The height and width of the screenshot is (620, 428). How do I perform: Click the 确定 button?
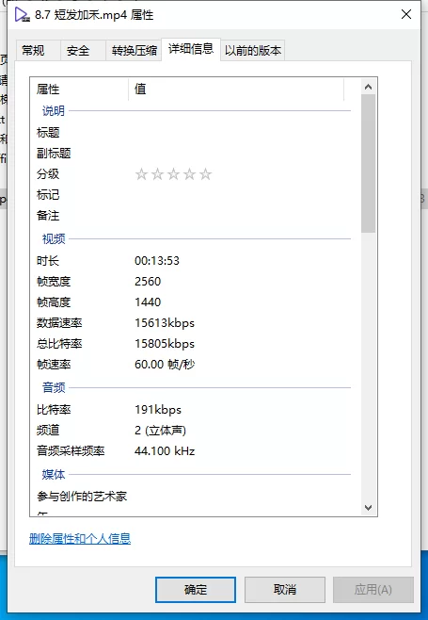[196, 590]
